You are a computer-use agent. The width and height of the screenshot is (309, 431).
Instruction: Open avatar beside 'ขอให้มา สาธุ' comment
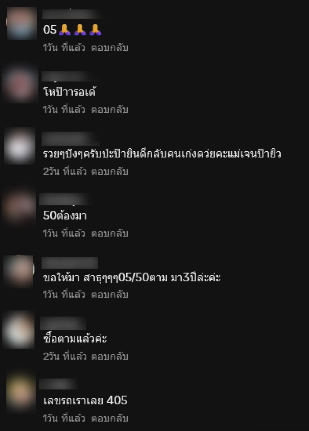[19, 271]
